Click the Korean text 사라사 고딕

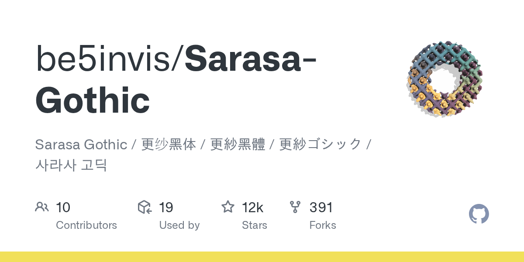click(71, 165)
